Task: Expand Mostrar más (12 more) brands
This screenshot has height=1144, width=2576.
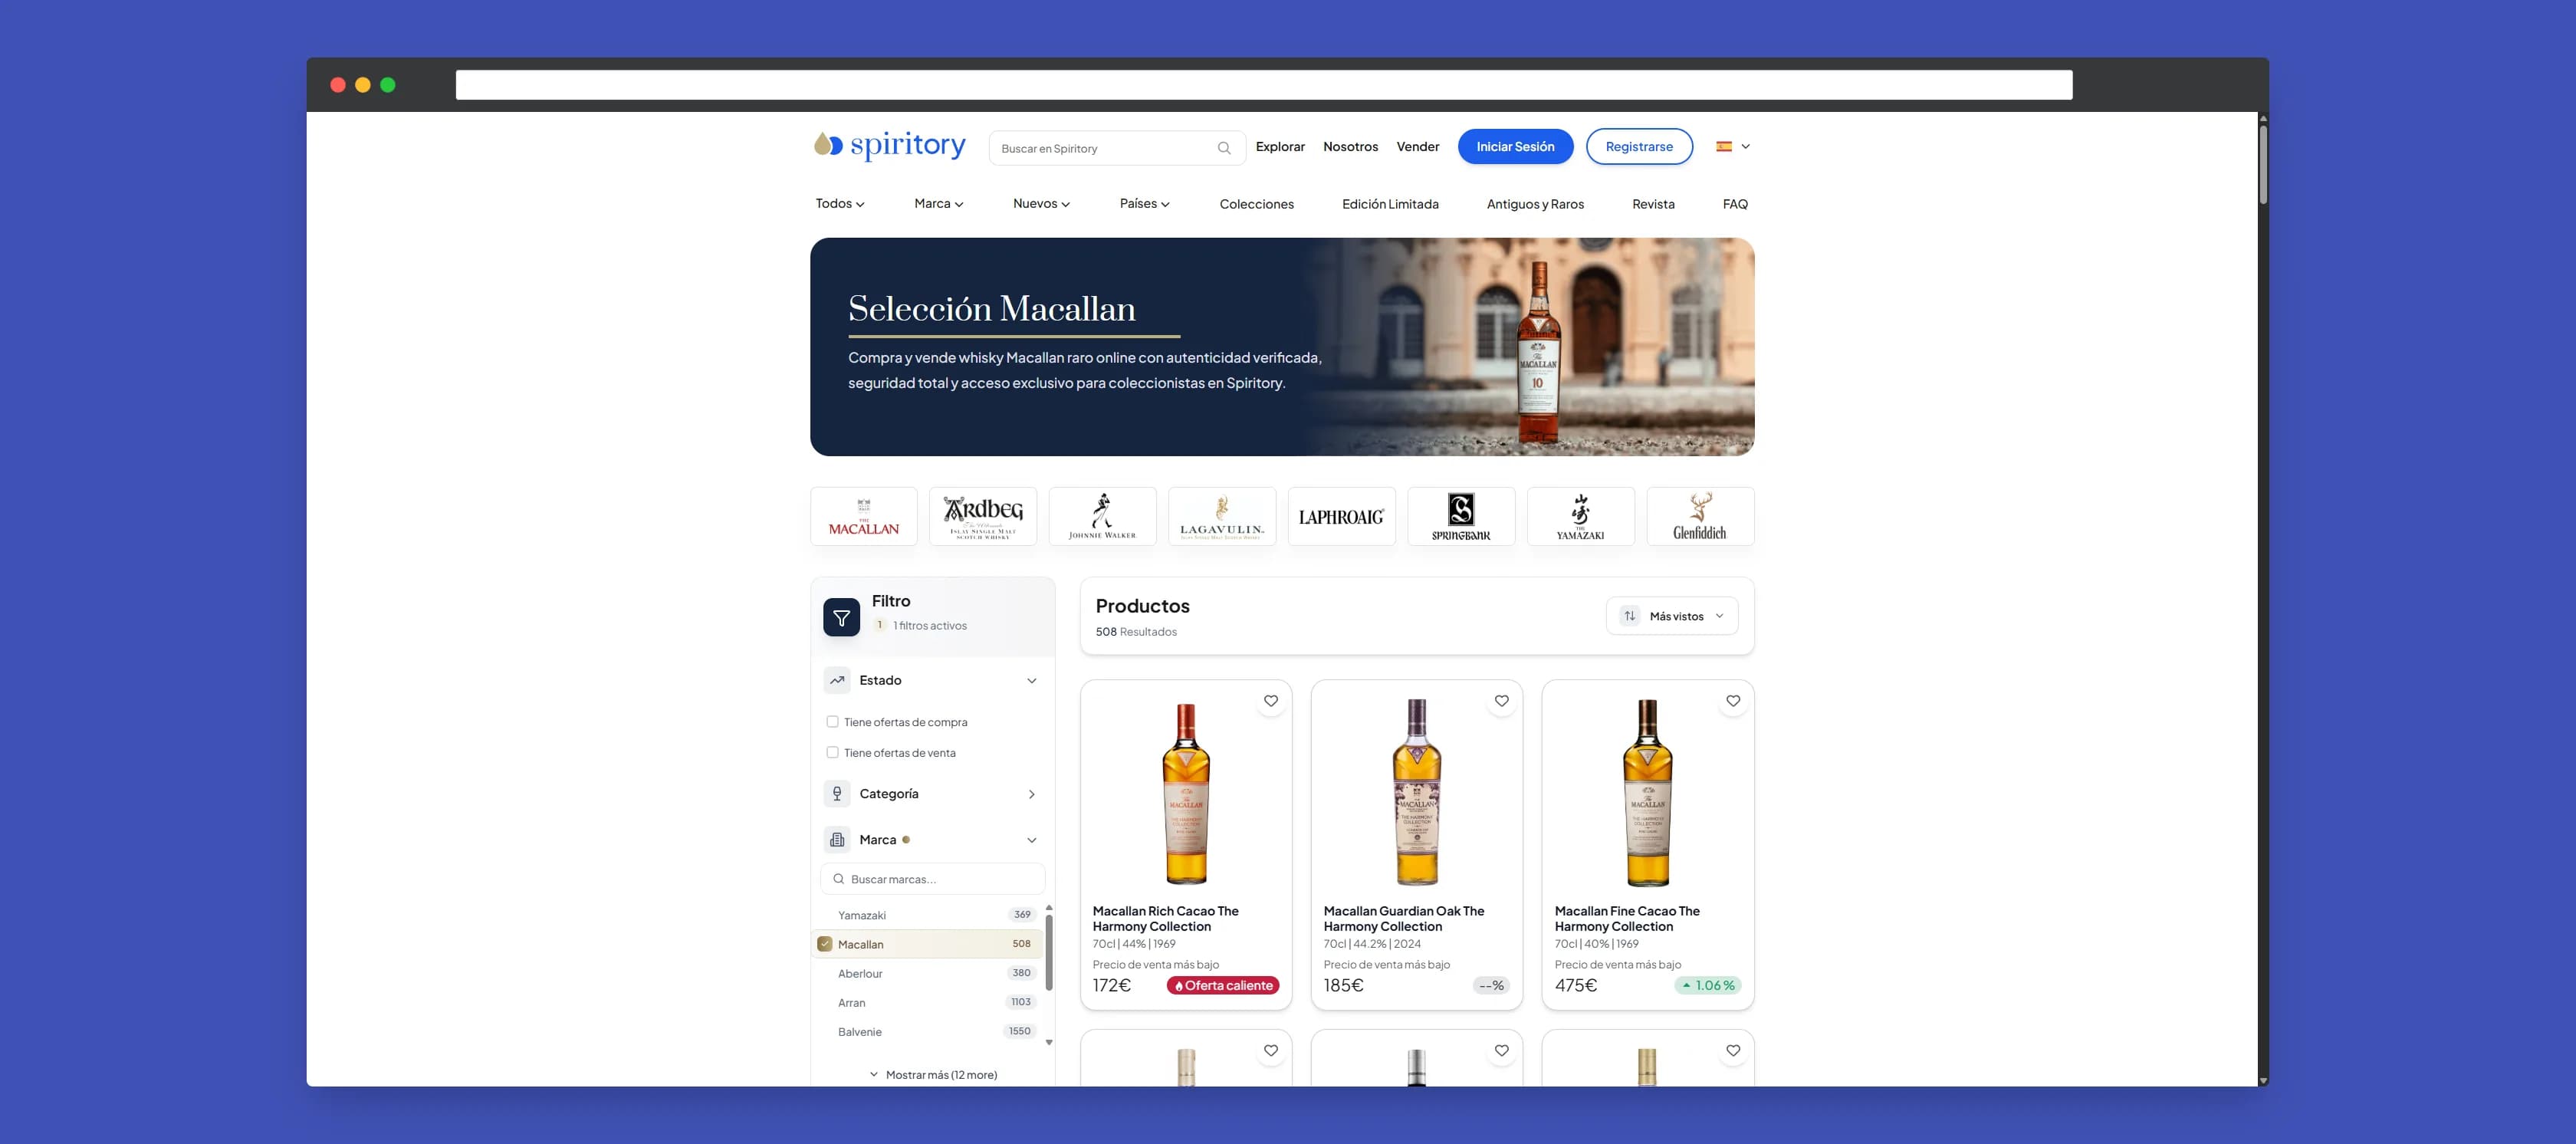Action: (933, 1075)
